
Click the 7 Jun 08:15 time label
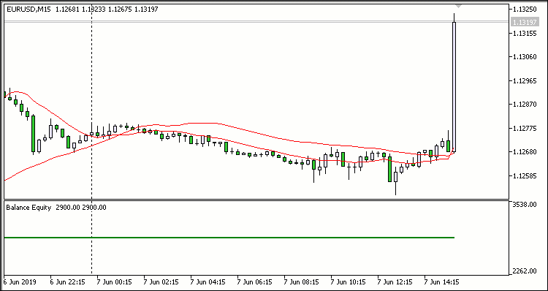click(301, 281)
